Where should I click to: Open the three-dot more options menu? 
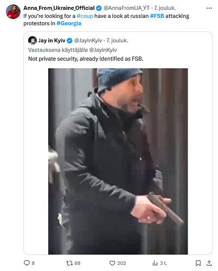(209, 8)
